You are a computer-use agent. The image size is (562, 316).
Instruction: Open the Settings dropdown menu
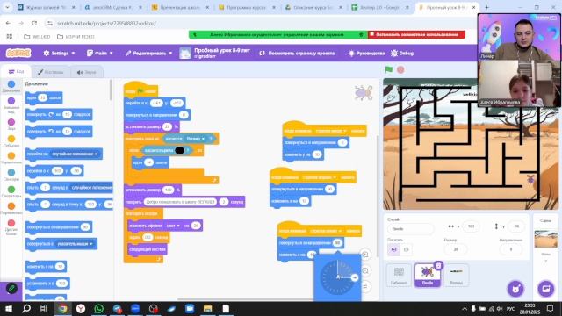tap(59, 53)
